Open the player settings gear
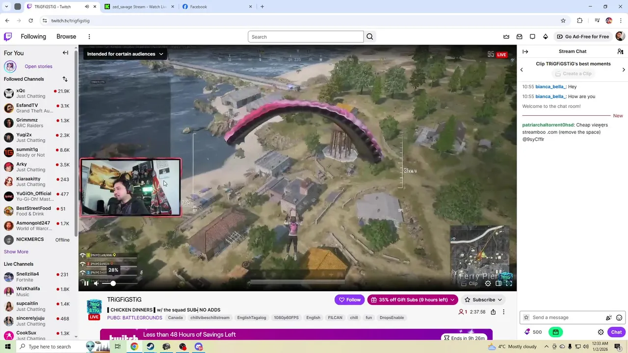Viewport: 628px width, 353px height. [488, 283]
